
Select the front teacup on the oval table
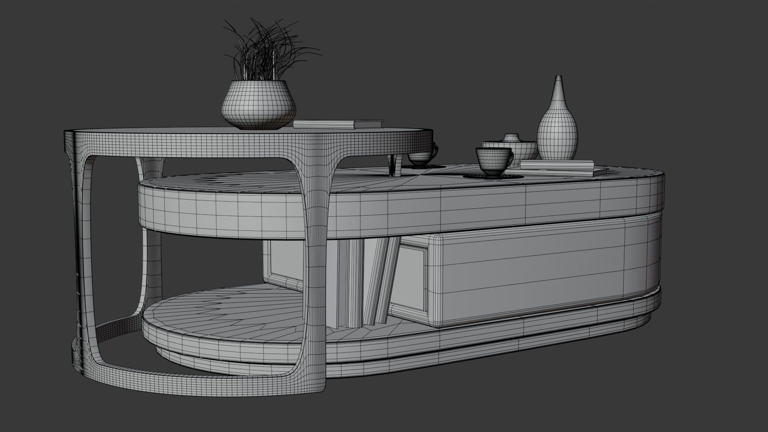pos(494,162)
